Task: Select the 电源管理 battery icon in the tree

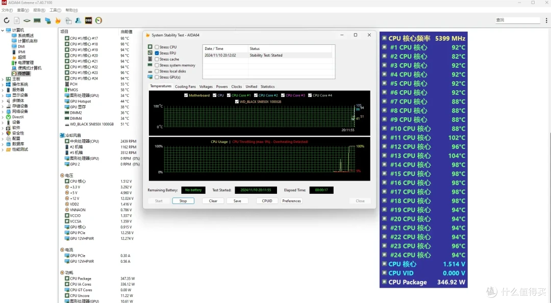Action: point(14,63)
